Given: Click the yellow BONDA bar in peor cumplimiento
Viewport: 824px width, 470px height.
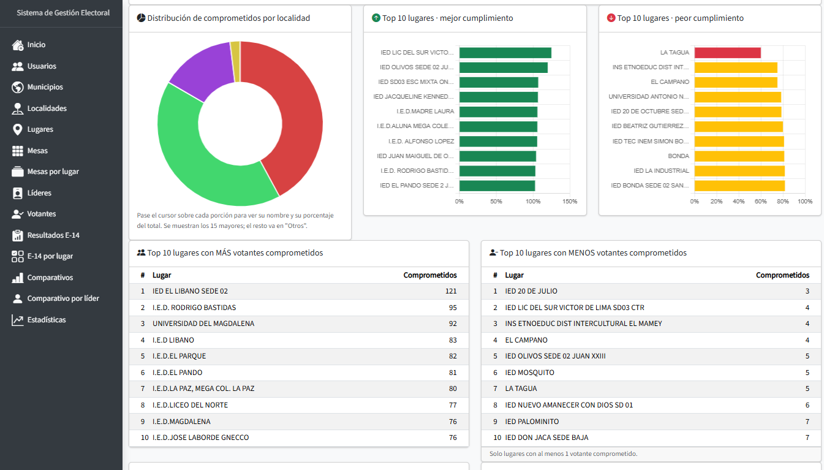Looking at the screenshot, I should [739, 156].
